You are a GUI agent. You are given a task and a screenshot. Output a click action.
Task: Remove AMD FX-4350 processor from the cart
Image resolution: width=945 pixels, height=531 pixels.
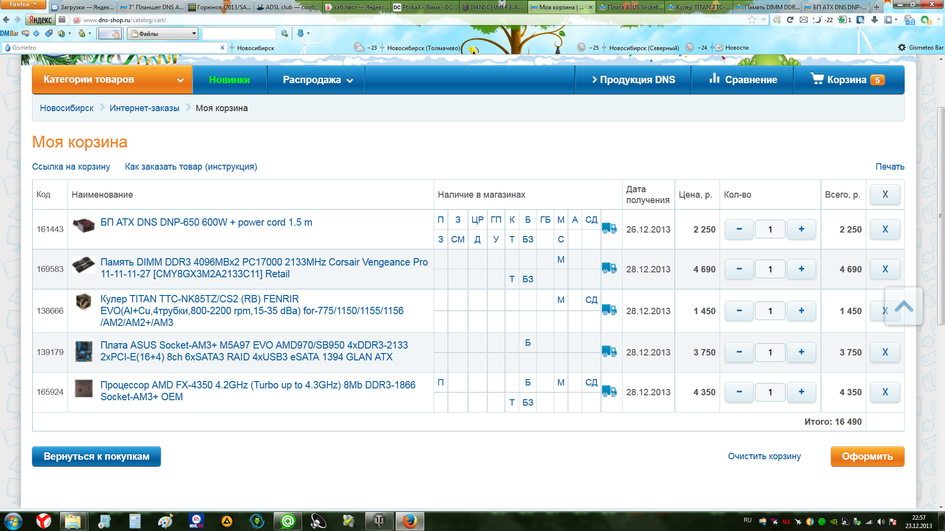[x=885, y=392]
